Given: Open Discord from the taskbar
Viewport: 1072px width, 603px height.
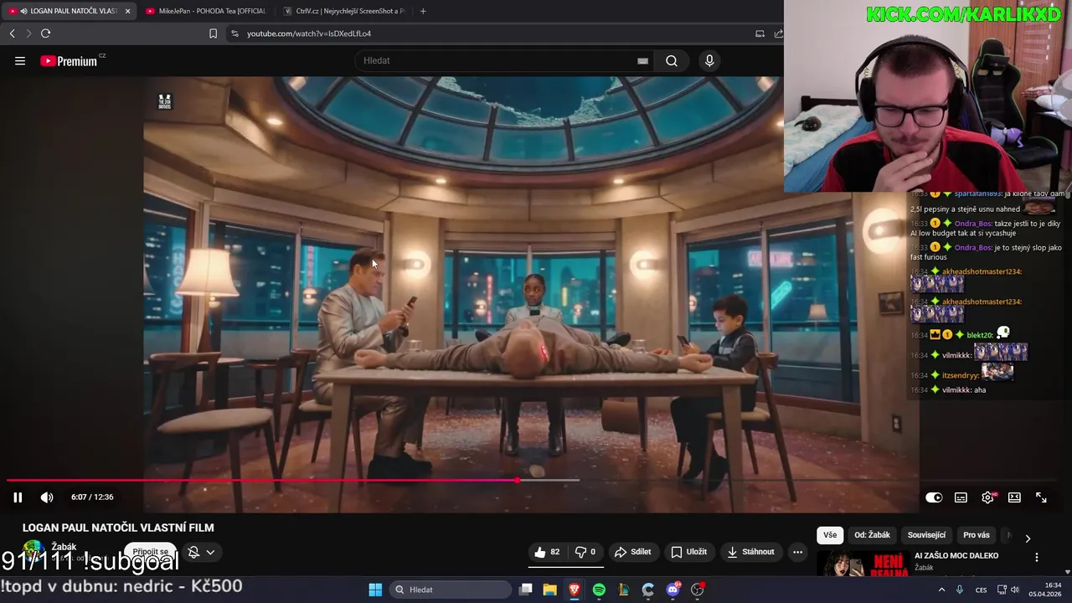Looking at the screenshot, I should pyautogui.click(x=673, y=590).
